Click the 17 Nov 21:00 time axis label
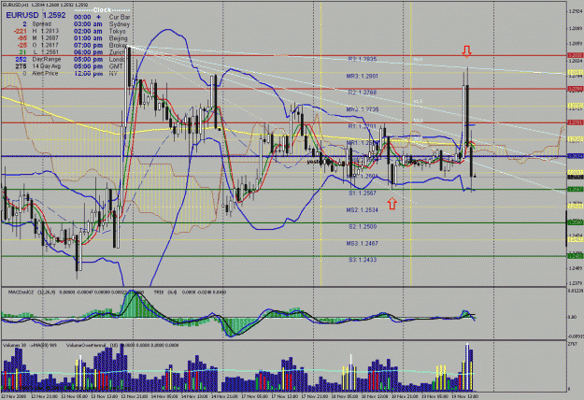The width and height of the screenshot is (584, 400). coord(315,396)
